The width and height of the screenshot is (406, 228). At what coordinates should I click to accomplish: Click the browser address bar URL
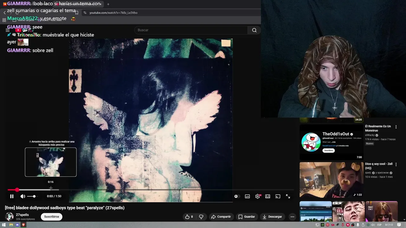[x=113, y=13]
